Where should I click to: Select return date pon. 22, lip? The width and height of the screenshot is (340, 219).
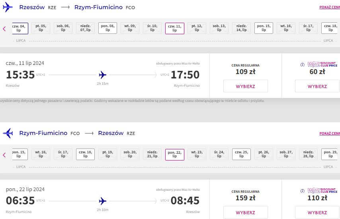pos(174,154)
